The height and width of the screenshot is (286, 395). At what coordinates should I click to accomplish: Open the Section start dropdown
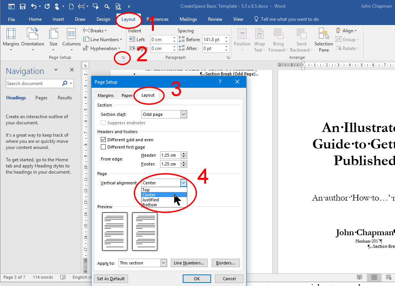183,114
